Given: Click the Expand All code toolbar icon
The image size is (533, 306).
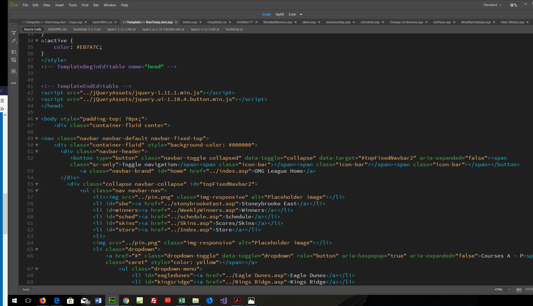Looking at the screenshot, I should tap(14, 33).
